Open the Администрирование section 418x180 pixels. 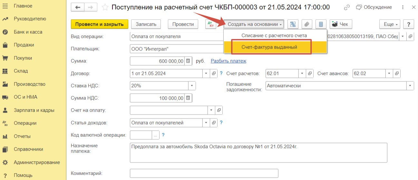point(37,162)
